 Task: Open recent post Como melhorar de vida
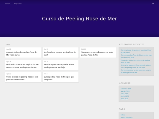click(x=136, y=51)
